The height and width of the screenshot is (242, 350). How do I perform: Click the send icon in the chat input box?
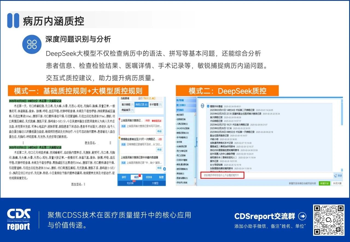(x=336, y=175)
